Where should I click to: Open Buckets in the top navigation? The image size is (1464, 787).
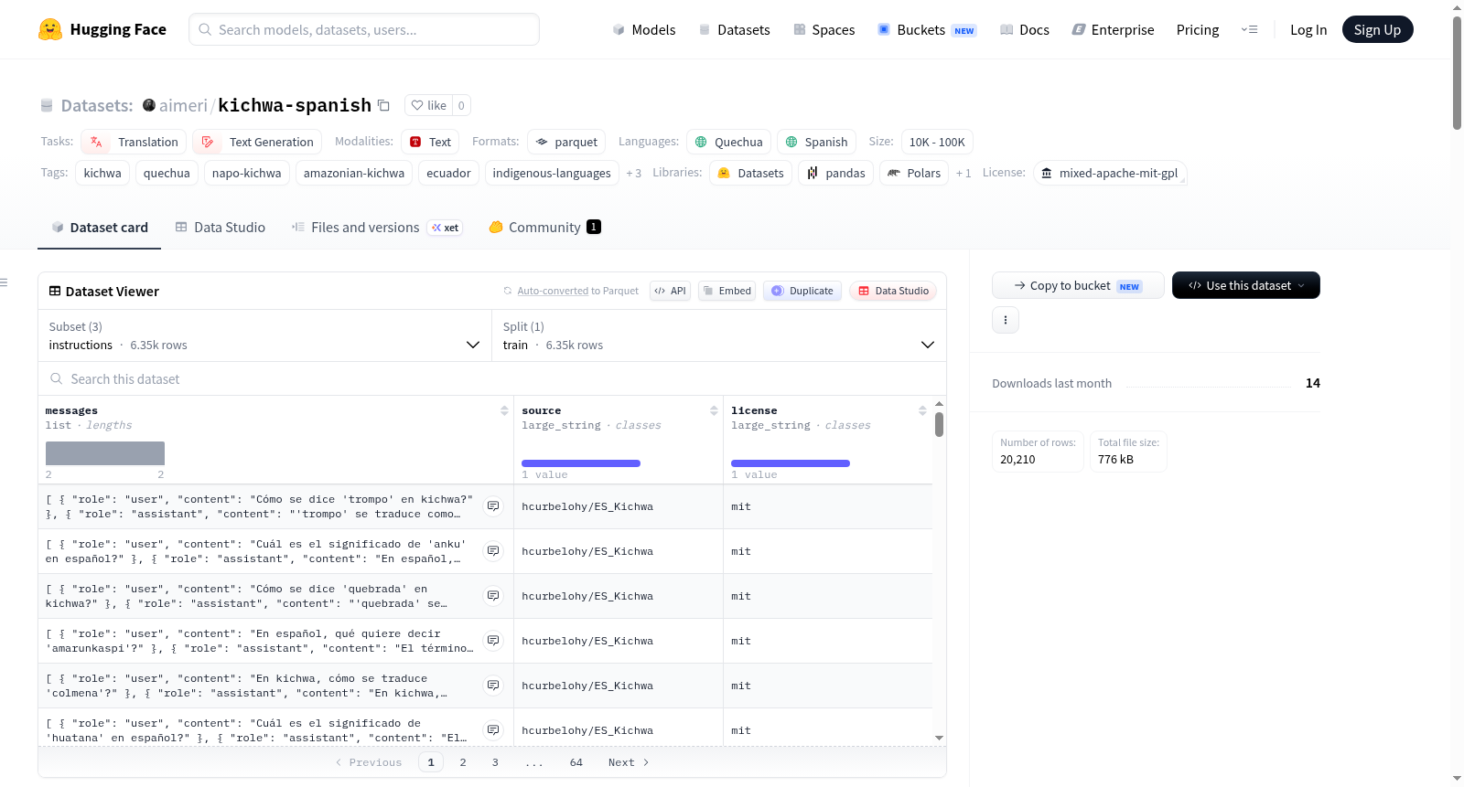pyautogui.click(x=927, y=29)
